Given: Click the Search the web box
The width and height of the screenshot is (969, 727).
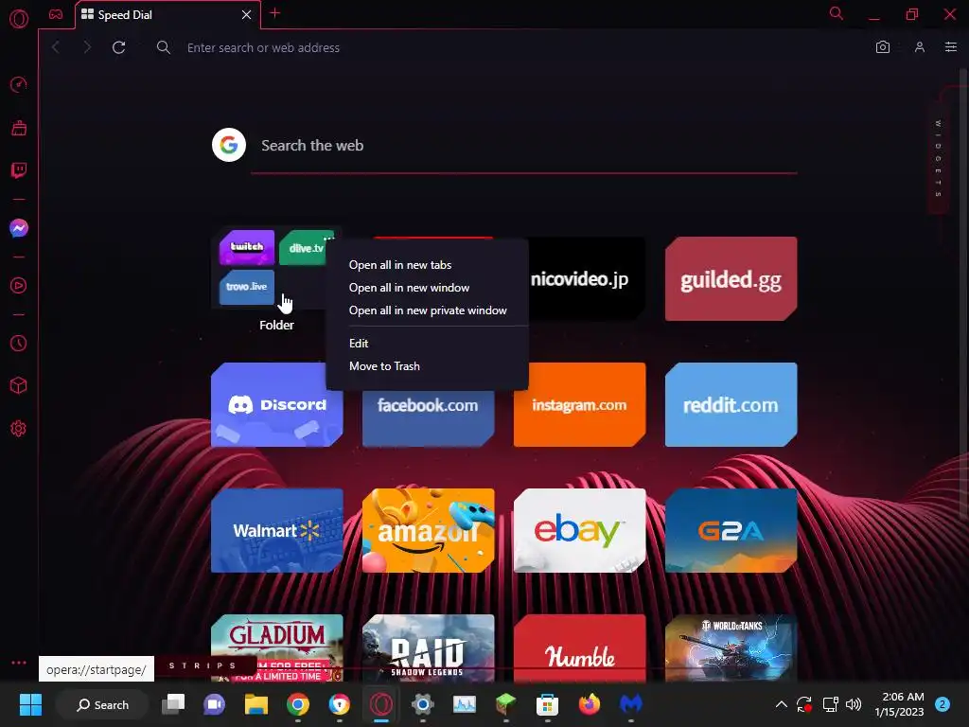Looking at the screenshot, I should (523, 146).
